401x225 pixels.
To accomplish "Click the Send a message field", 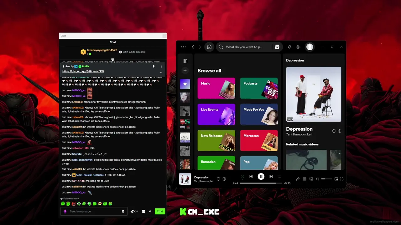I will [94, 212].
